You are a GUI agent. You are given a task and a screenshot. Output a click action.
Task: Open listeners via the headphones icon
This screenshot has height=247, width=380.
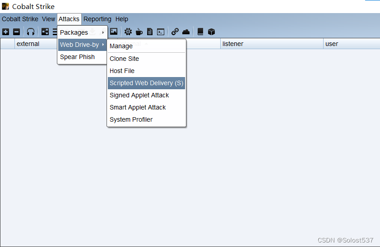click(x=31, y=32)
